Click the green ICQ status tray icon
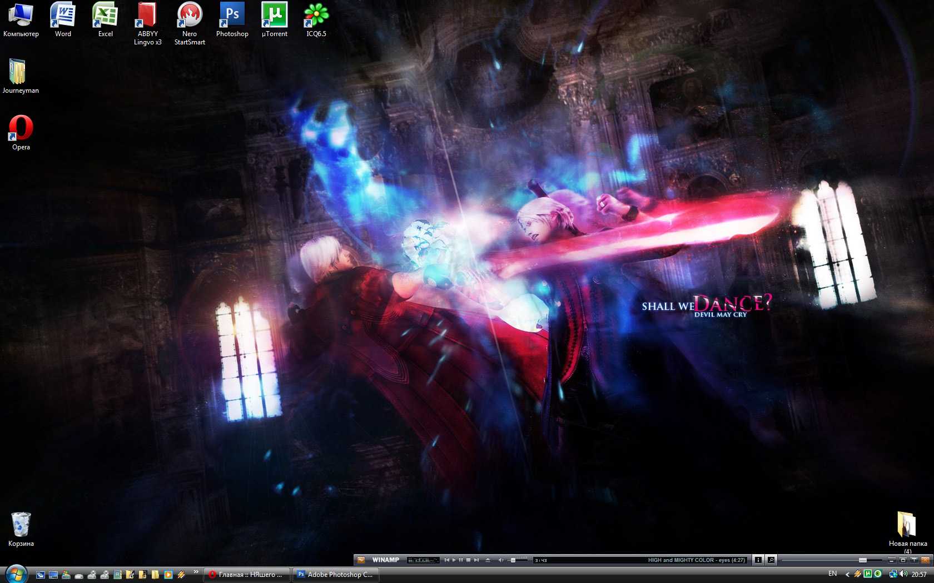 click(878, 574)
